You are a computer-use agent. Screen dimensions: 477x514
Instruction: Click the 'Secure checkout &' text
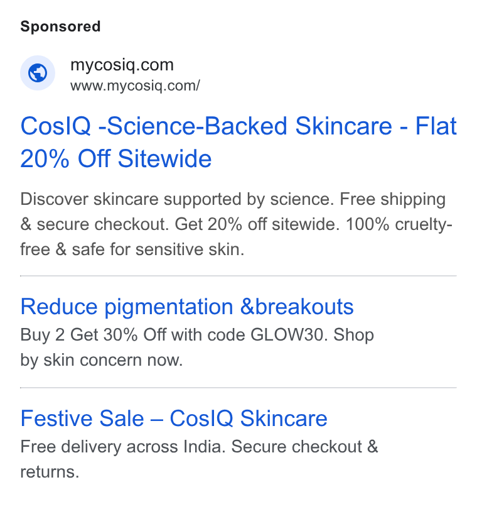(304, 447)
